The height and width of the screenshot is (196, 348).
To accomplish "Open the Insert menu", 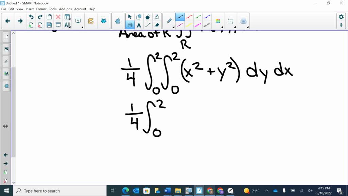I will pos(30,9).
